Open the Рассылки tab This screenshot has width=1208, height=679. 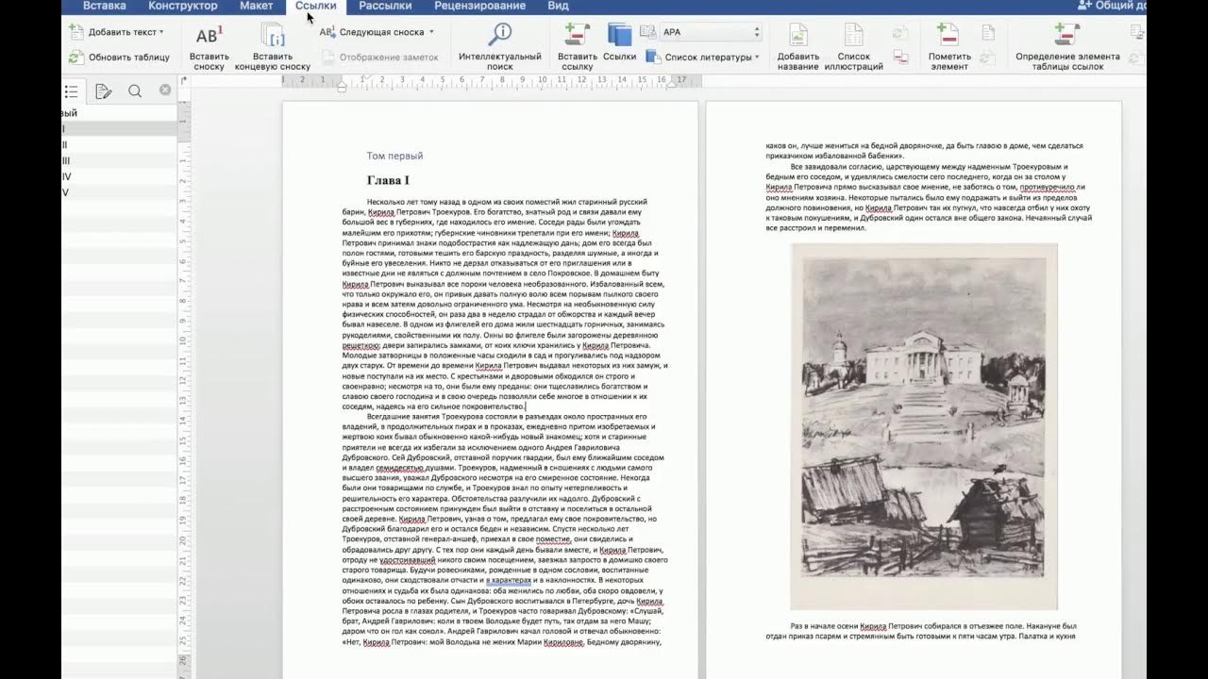point(385,6)
